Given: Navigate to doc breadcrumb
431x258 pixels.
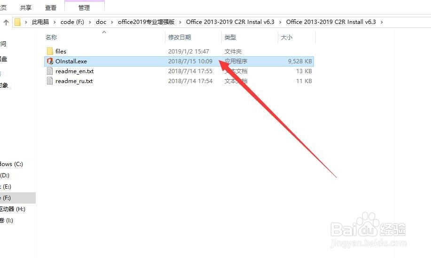Looking at the screenshot, I should pyautogui.click(x=101, y=22).
